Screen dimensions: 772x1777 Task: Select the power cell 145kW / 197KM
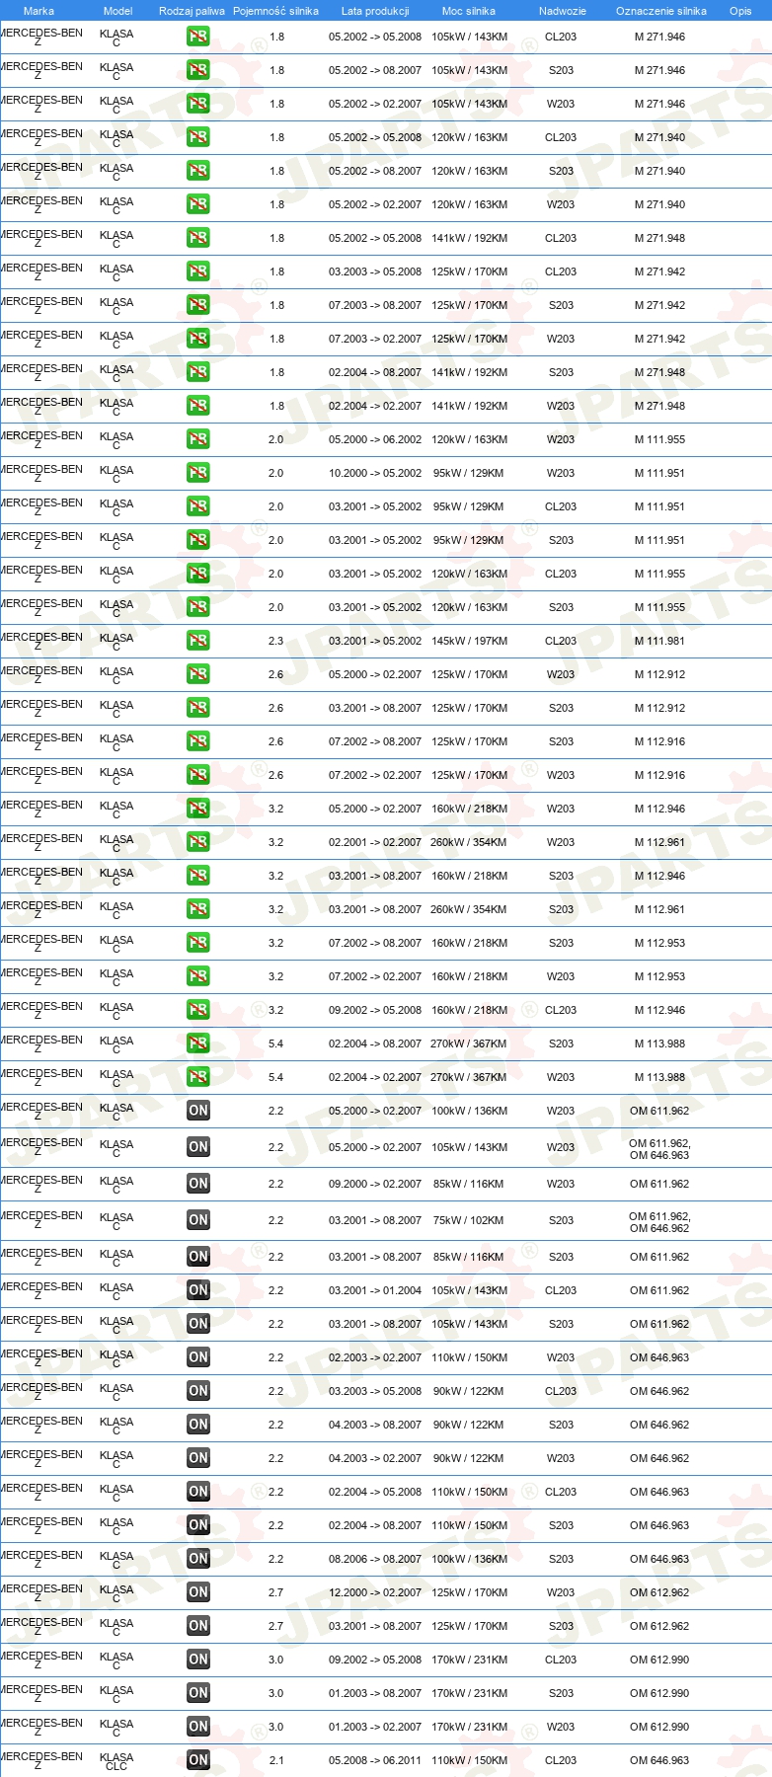click(469, 641)
